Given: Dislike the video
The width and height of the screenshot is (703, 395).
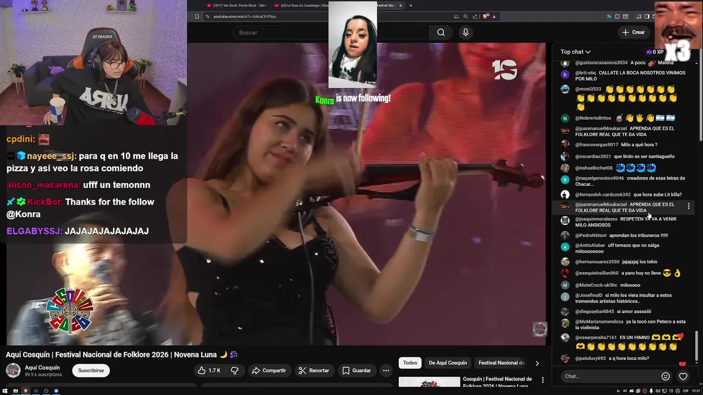Looking at the screenshot, I should click(x=235, y=370).
